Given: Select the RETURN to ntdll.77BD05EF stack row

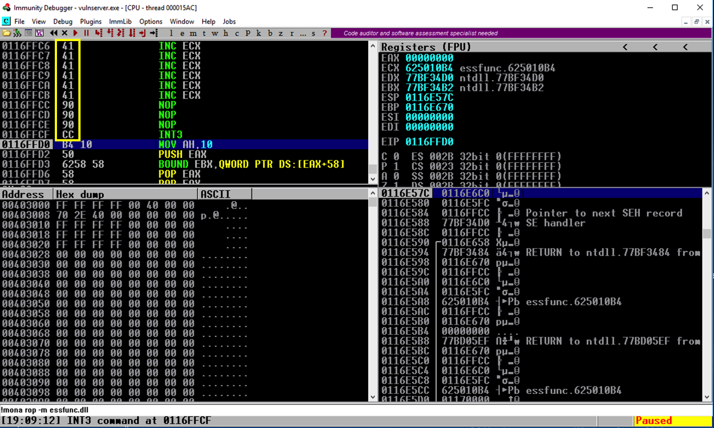Looking at the screenshot, I should click(541, 341).
